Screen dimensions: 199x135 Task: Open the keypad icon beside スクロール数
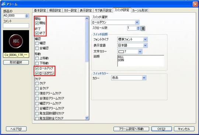pos(143,28)
